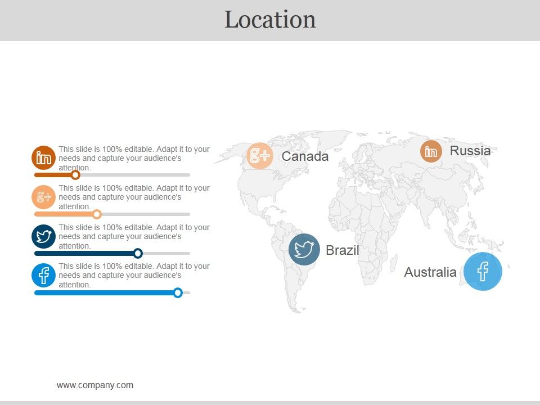Click the dark blue Twitter slider handle
The image size is (540, 405).
[x=138, y=254]
